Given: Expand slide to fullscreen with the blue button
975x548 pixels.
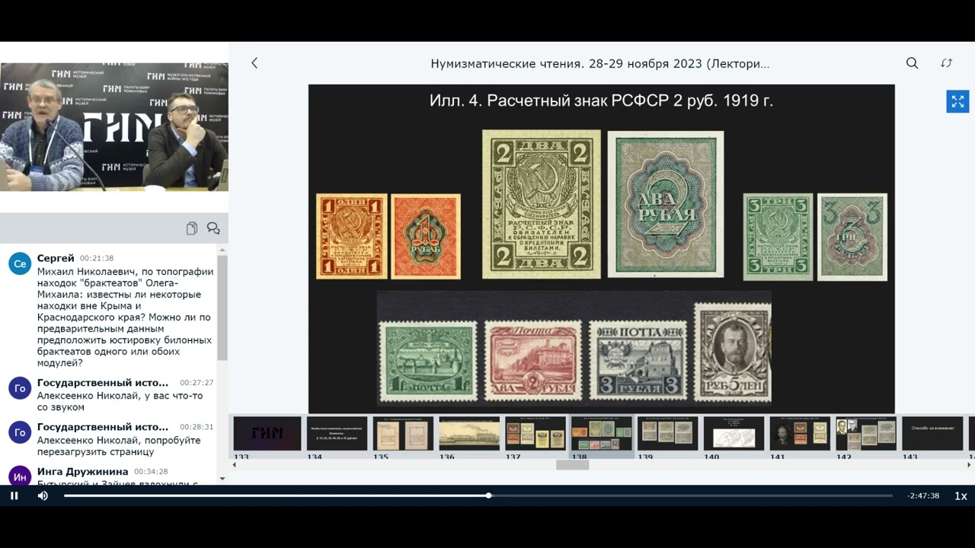Looking at the screenshot, I should pos(957,101).
